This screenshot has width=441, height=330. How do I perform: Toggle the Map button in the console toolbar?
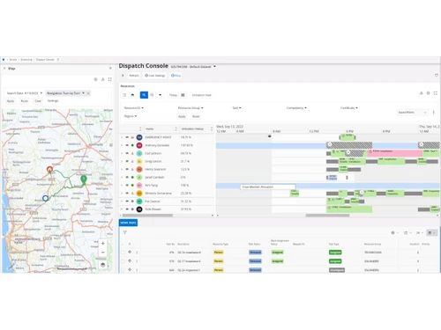coord(176,76)
